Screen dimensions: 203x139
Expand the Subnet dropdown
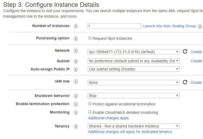(x=133, y=61)
